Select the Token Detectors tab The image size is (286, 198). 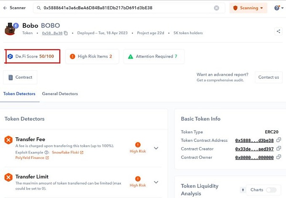coord(19,94)
